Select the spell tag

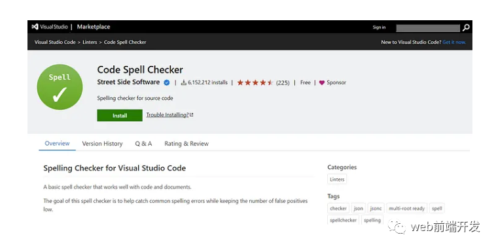[x=437, y=208]
